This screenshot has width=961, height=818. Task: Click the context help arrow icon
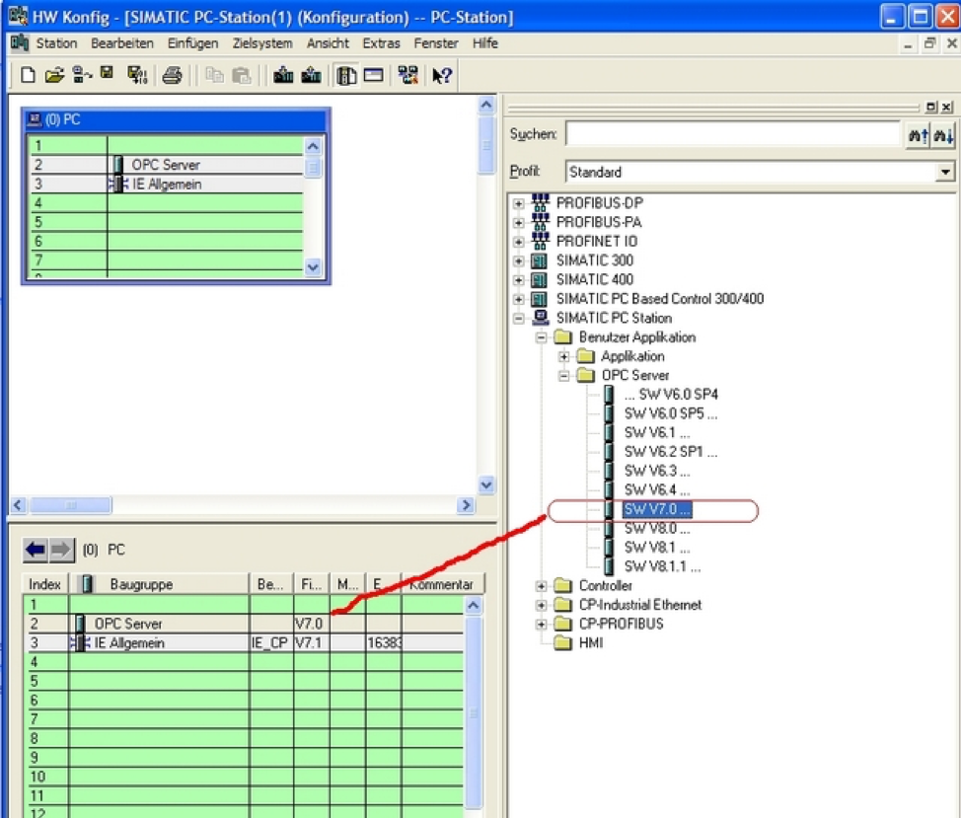pos(441,76)
